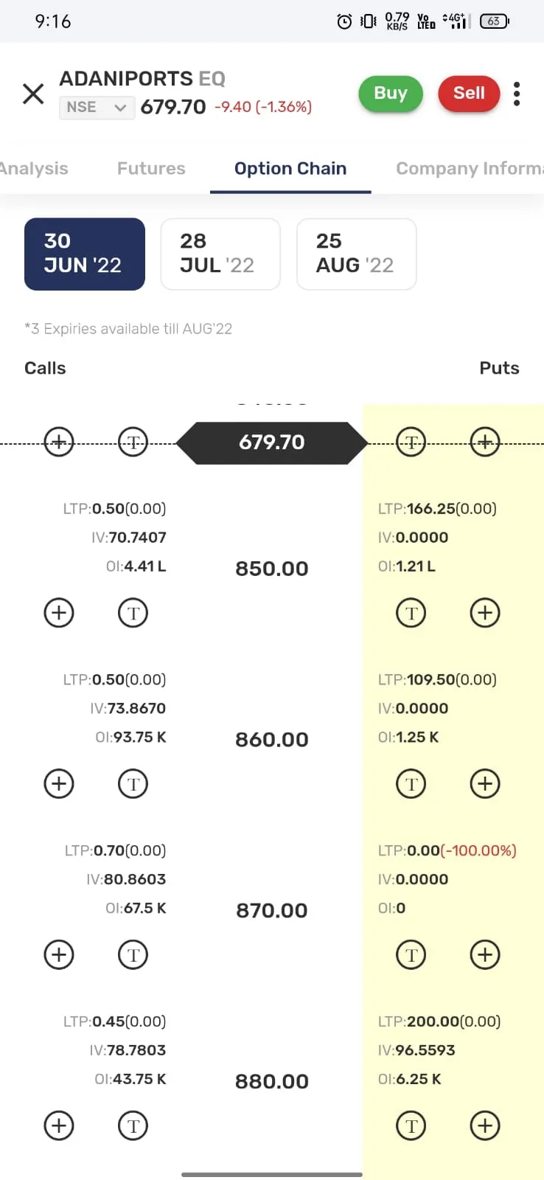The image size is (544, 1180).
Task: Tap the plus icon for 860.00 put
Action: click(x=485, y=784)
